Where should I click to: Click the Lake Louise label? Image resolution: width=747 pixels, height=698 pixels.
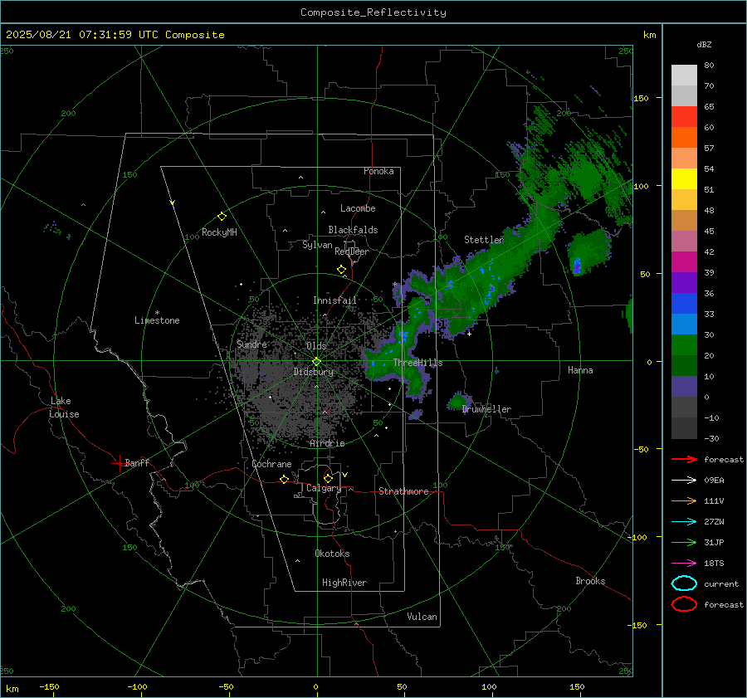coord(64,408)
